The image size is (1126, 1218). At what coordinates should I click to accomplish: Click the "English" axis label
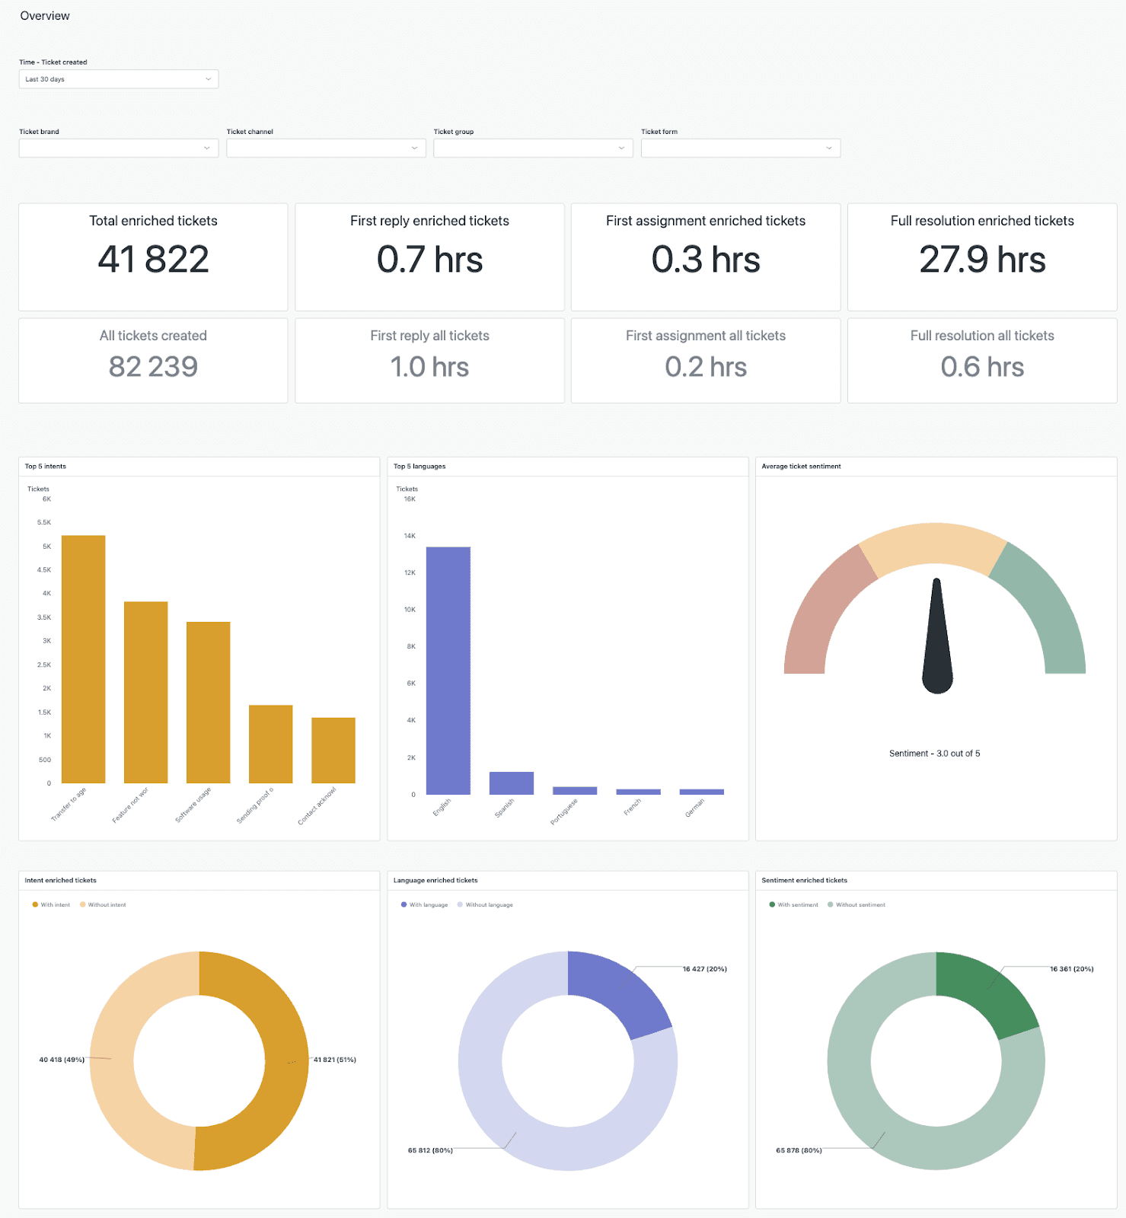pos(442,807)
